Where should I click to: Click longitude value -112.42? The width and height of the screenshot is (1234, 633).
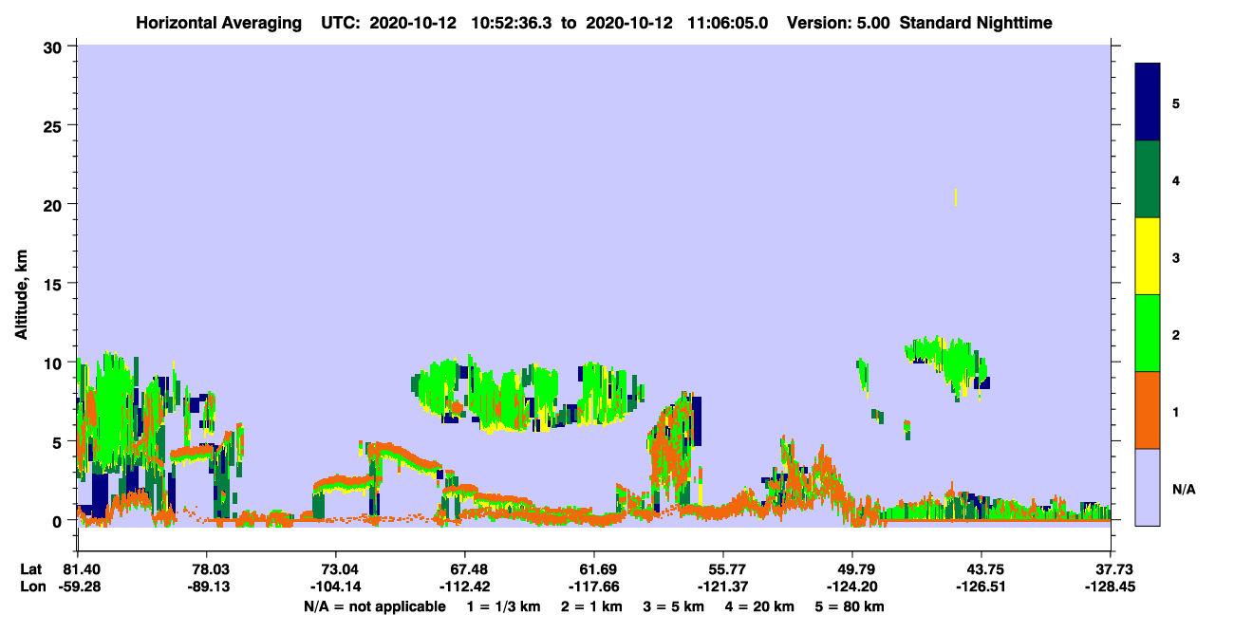click(x=464, y=586)
